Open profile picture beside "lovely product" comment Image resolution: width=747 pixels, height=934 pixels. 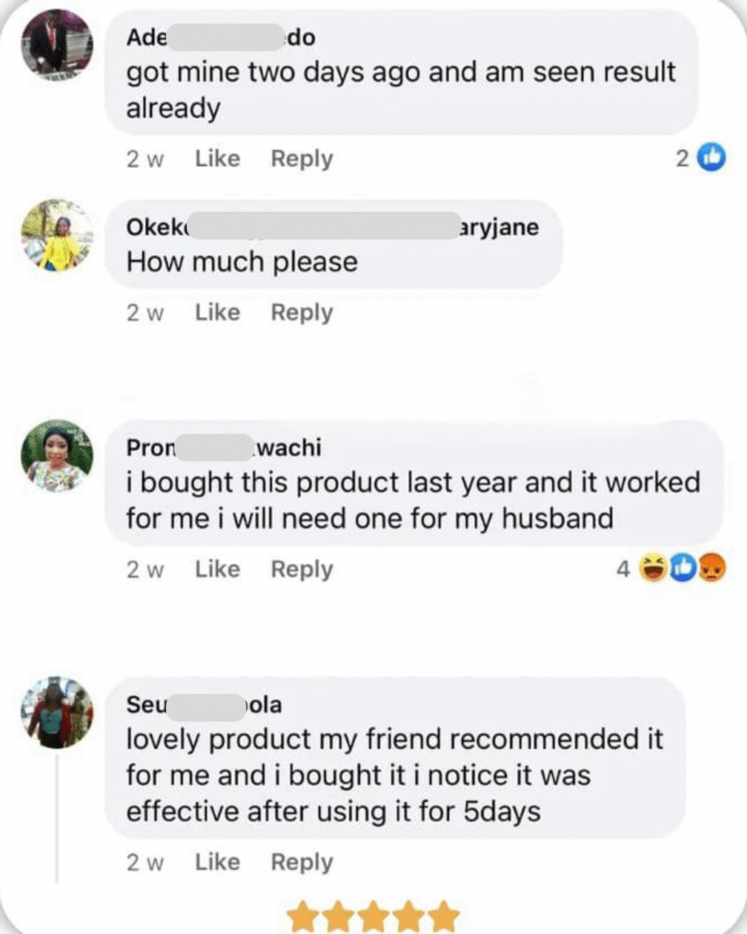pos(57,712)
